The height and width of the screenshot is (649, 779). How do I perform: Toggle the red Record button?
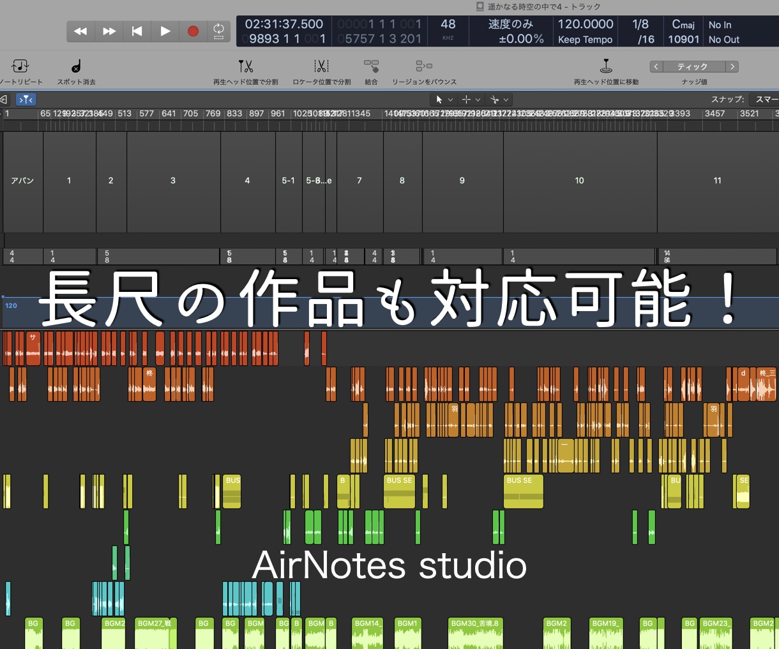click(x=193, y=31)
